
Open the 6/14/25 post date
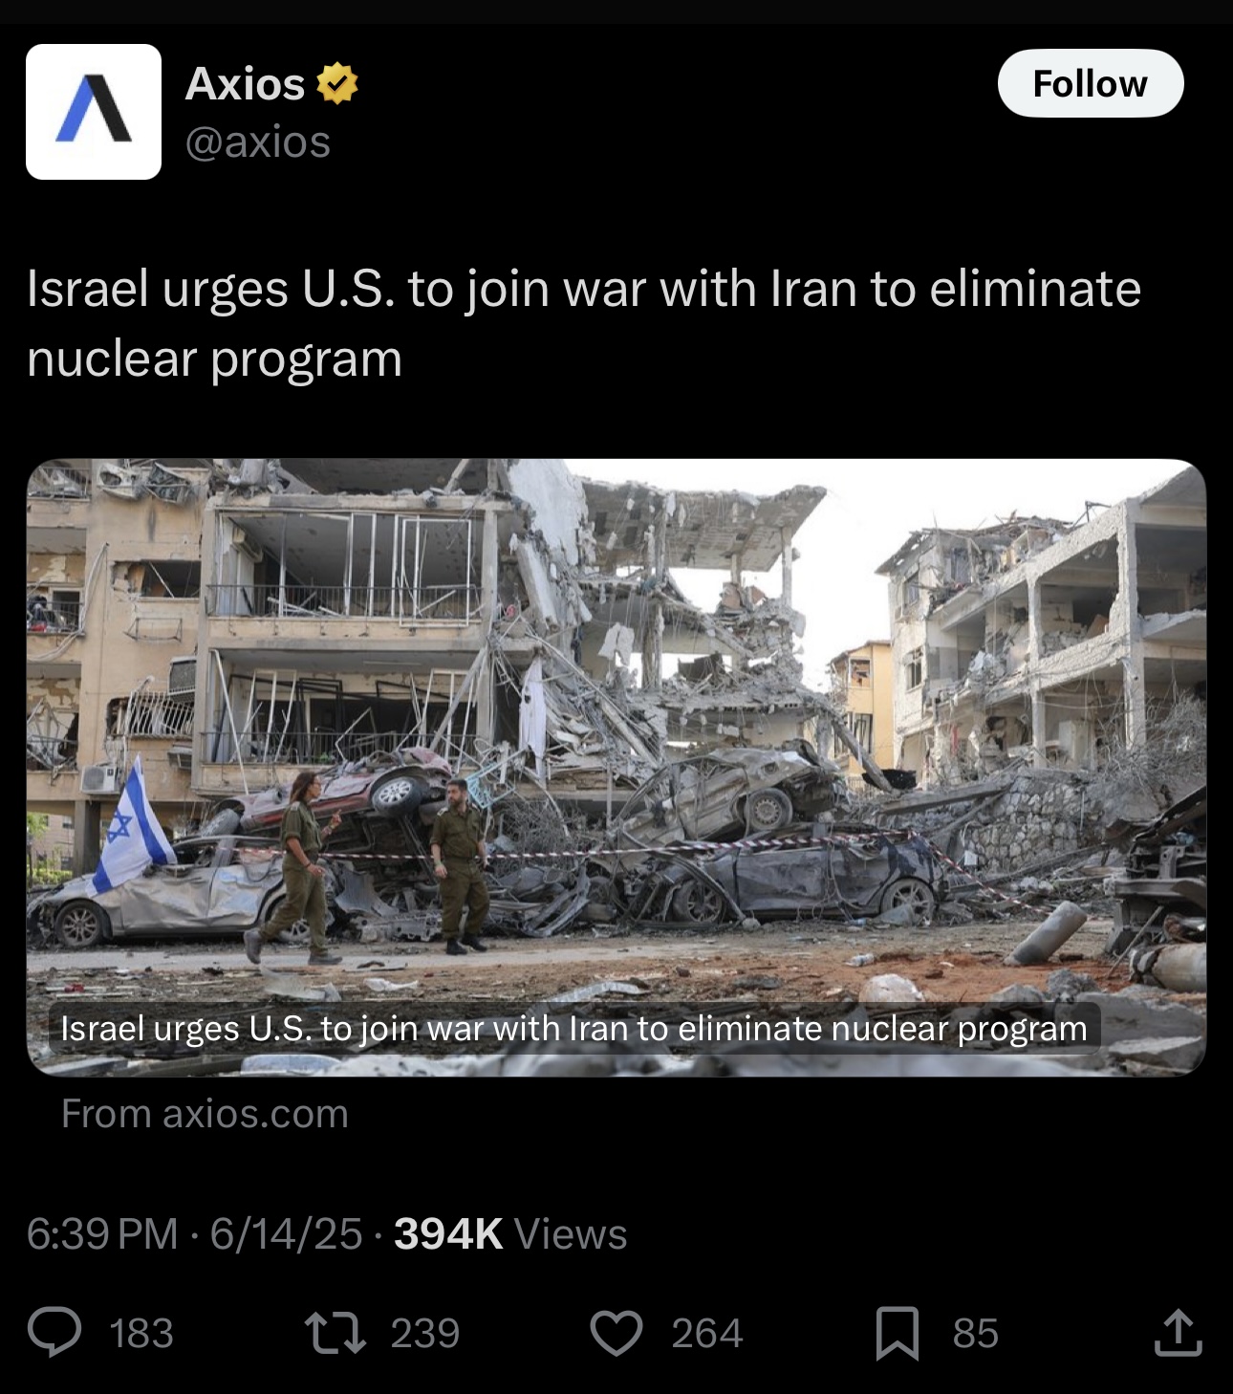coord(286,1233)
